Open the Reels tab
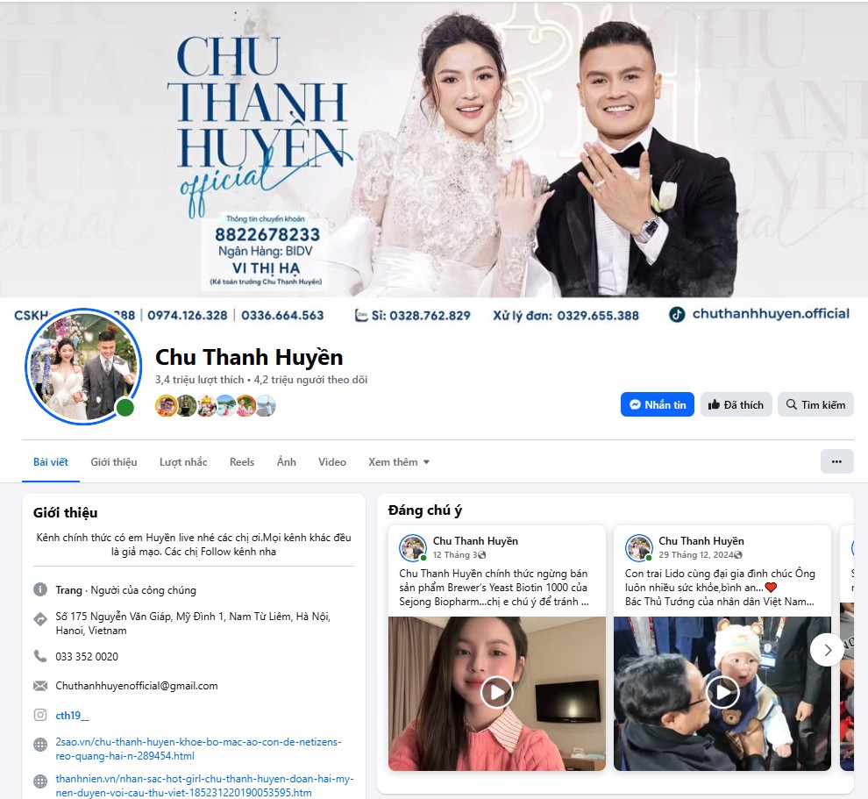 coord(242,462)
